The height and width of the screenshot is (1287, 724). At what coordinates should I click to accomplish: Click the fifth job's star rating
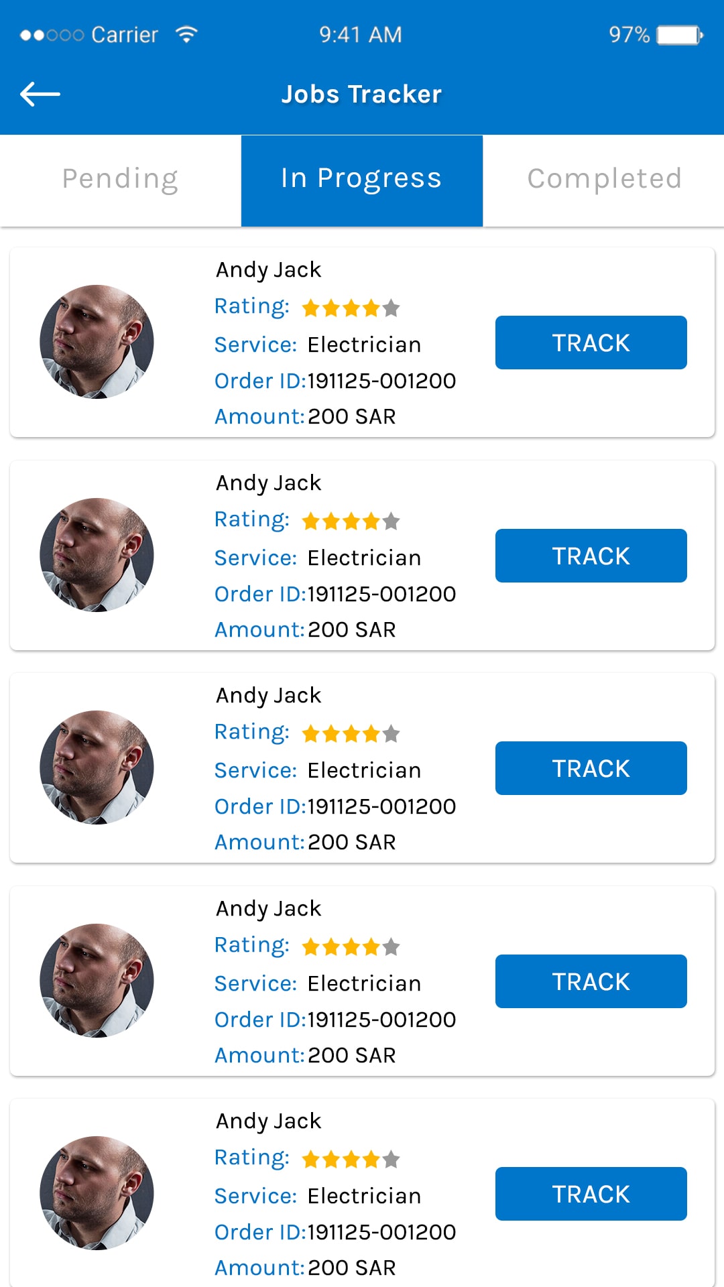351,1160
